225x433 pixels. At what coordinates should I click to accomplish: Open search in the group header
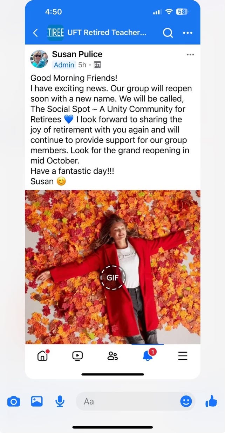click(168, 33)
